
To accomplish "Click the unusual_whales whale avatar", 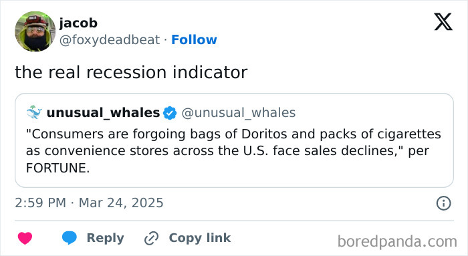I will (x=34, y=112).
